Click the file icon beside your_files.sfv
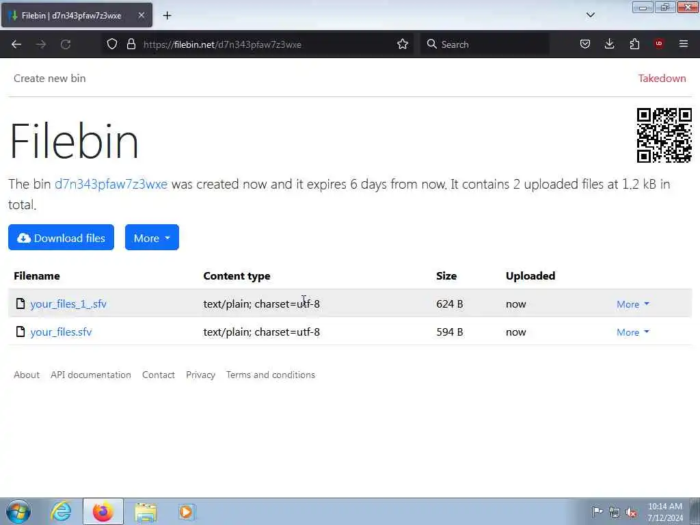700x525 pixels. pos(20,332)
